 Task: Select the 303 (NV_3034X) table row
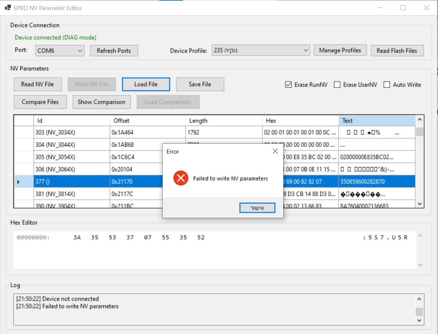(x=71, y=133)
